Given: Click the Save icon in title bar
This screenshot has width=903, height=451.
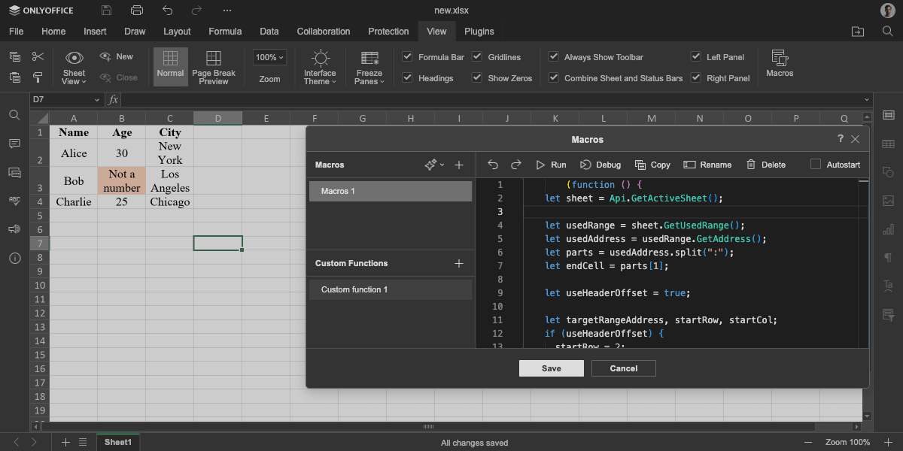Looking at the screenshot, I should [x=106, y=11].
